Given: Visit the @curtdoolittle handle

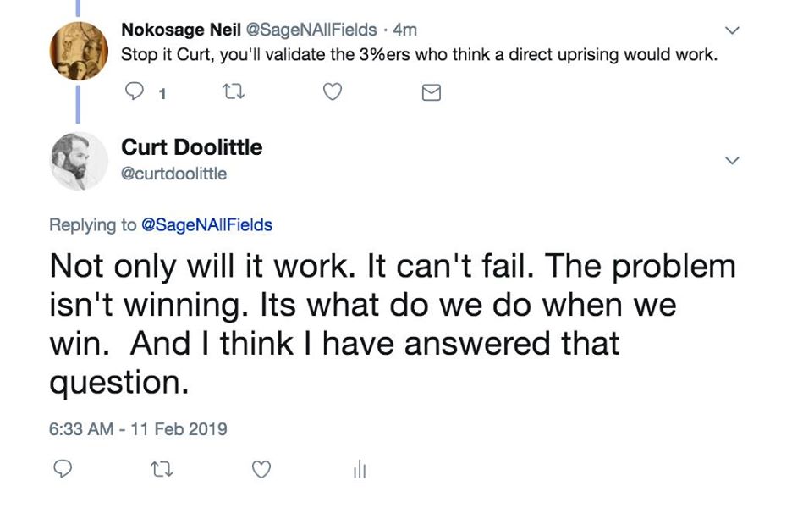Looking at the screenshot, I should pos(174,174).
